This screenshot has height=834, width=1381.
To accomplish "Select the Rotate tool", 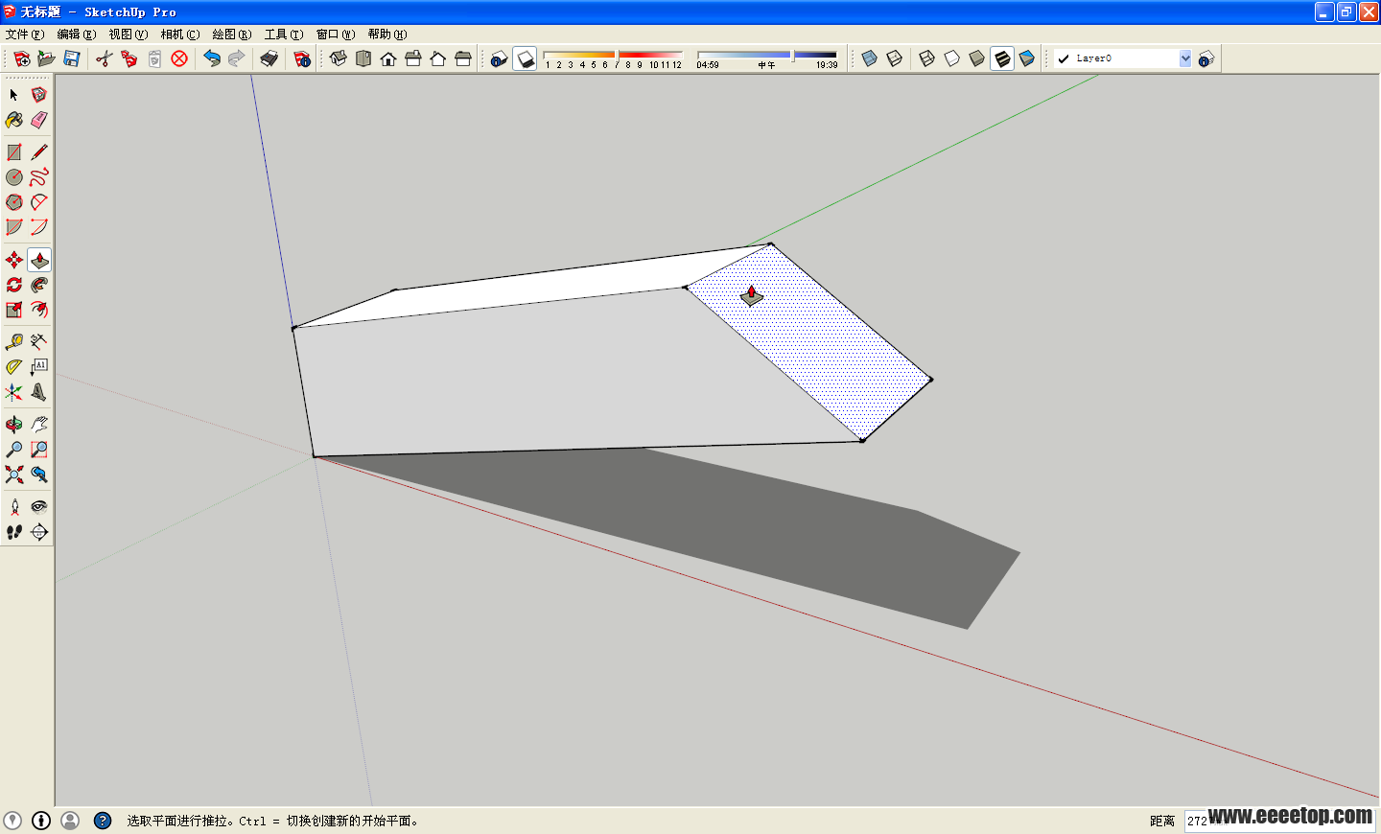I will click(14, 285).
